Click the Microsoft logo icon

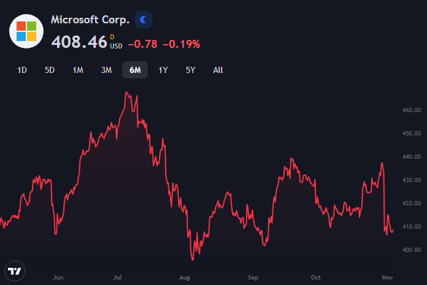coord(26,31)
